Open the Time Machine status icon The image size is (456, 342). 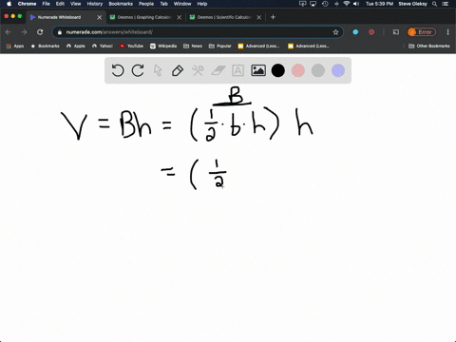coord(325,4)
